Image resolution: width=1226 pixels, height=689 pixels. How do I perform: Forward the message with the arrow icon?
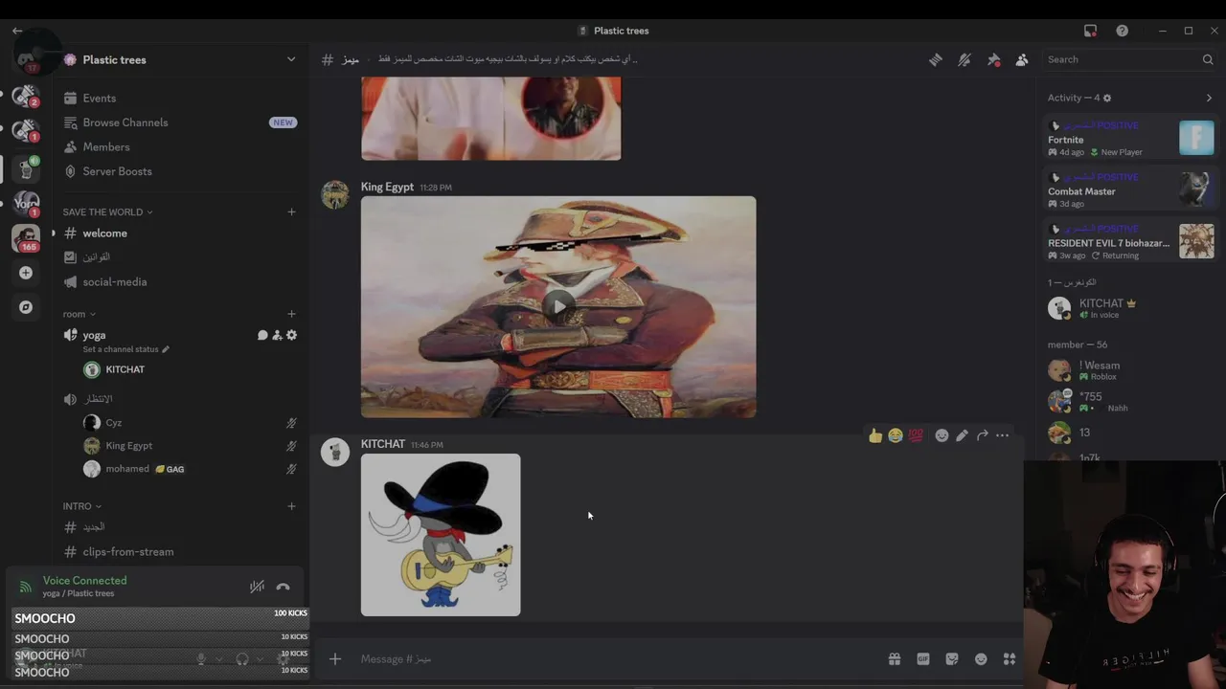point(982,435)
